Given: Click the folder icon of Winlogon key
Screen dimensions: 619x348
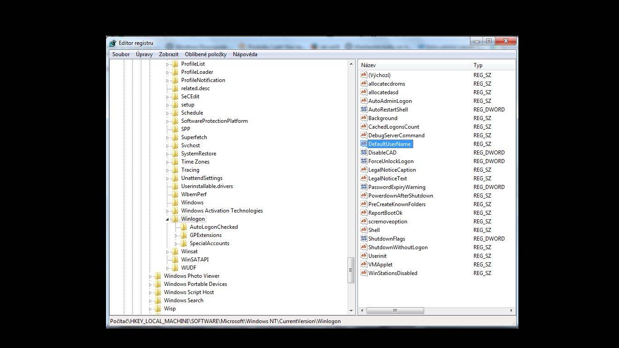Looking at the screenshot, I should coord(175,219).
